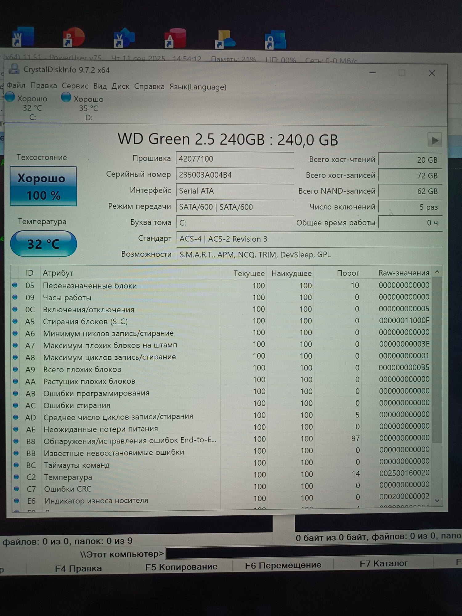Open the Правка menu
This screenshot has width=462, height=616.
click(43, 86)
